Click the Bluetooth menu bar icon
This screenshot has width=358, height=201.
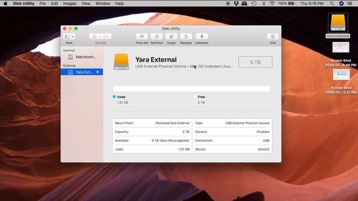(263, 3)
